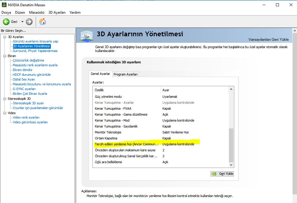This screenshot has height=203, width=297.
Task: Select the Güç yönetimi modu row
Action: 161,97
